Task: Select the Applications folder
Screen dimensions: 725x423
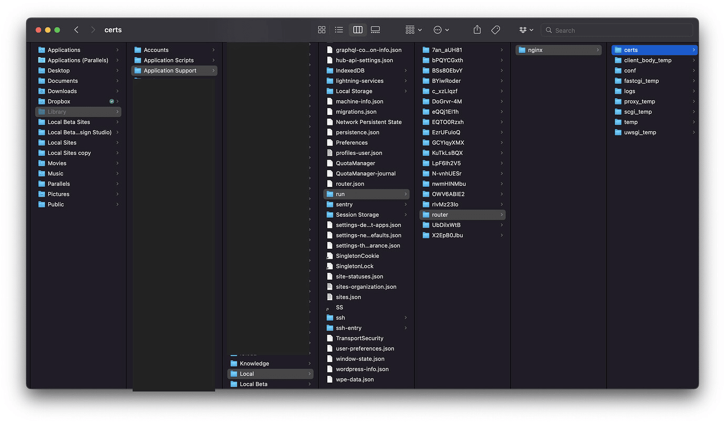Action: (x=78, y=50)
